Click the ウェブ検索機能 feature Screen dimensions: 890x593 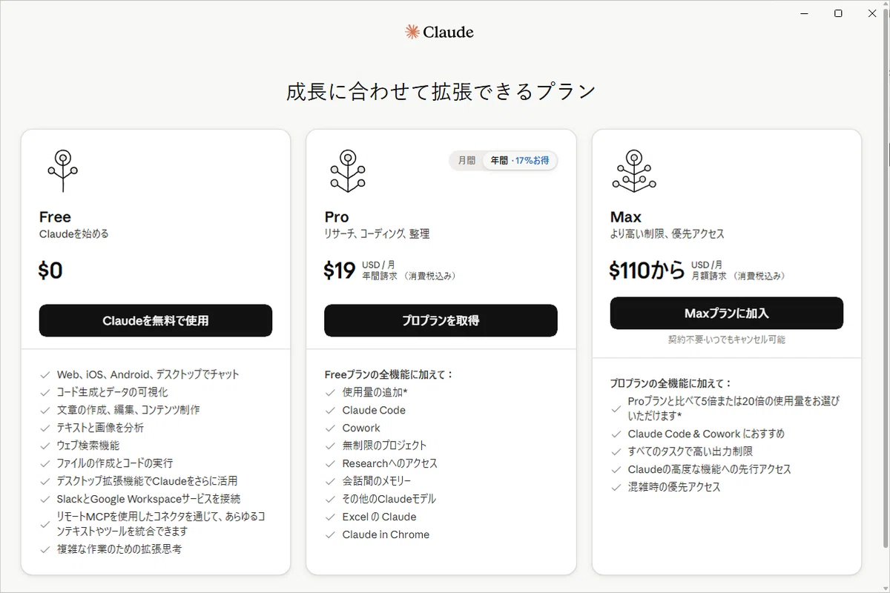[88, 445]
